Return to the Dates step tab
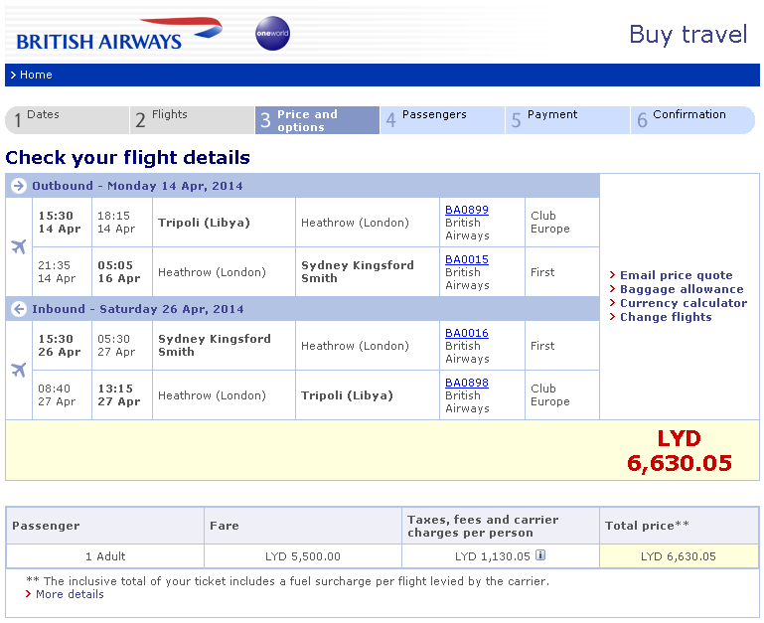 [x=67, y=120]
